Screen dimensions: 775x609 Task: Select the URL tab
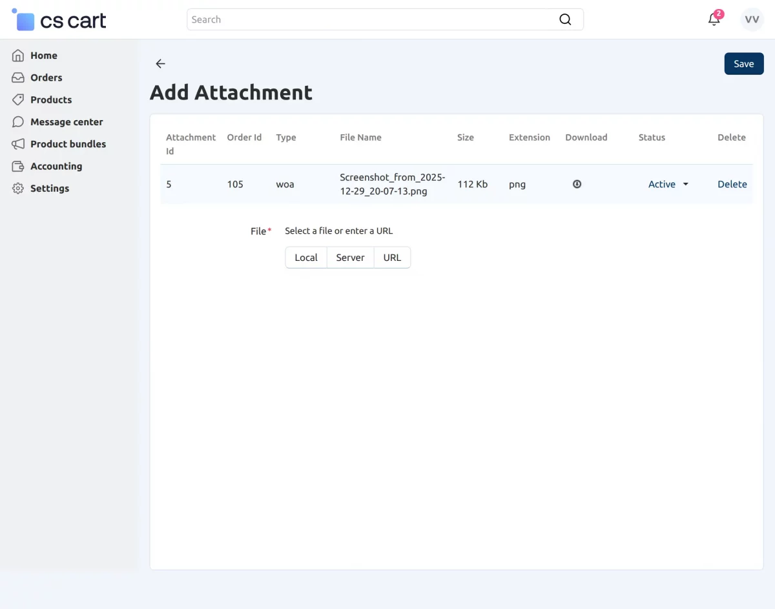pyautogui.click(x=392, y=257)
